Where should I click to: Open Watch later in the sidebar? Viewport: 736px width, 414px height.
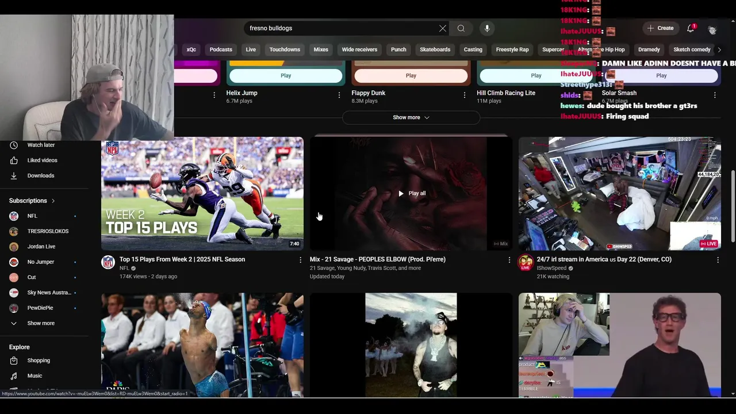(x=41, y=145)
